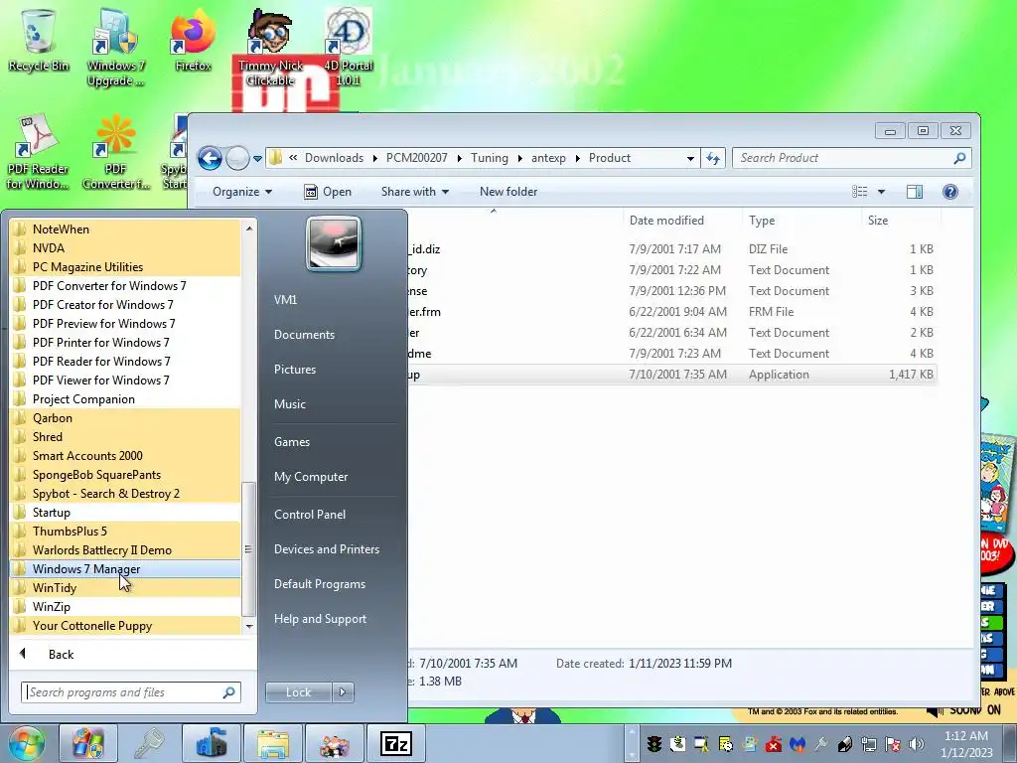The image size is (1017, 763).
Task: Open Documents from the Start menu
Action: [304, 335]
